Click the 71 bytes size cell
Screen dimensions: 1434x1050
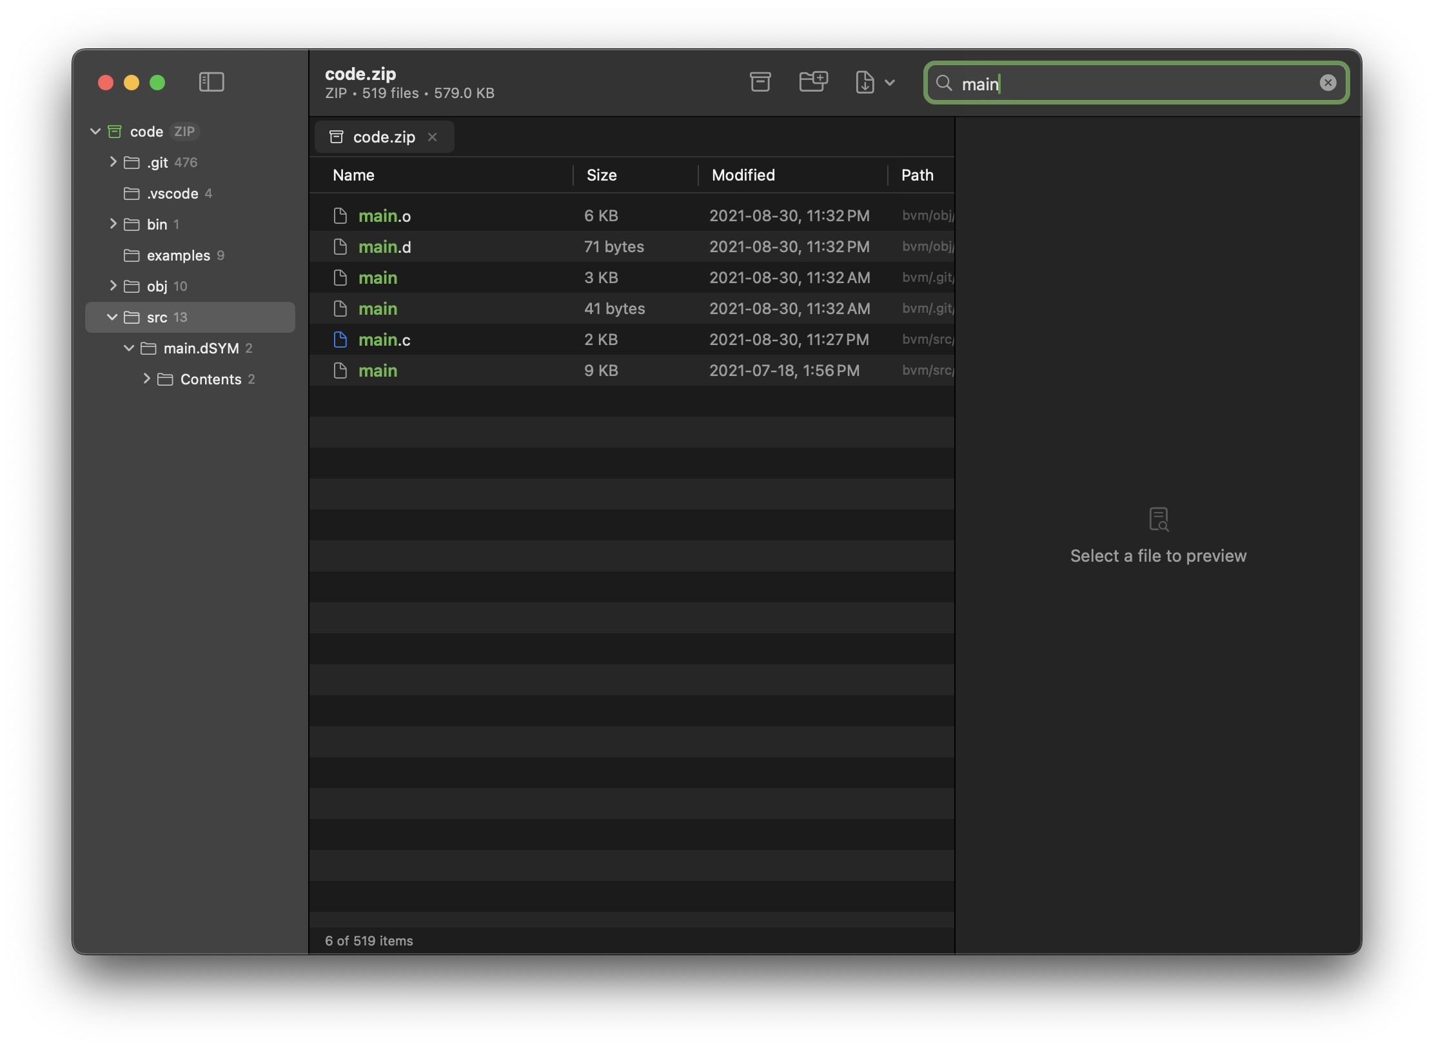pyautogui.click(x=614, y=246)
